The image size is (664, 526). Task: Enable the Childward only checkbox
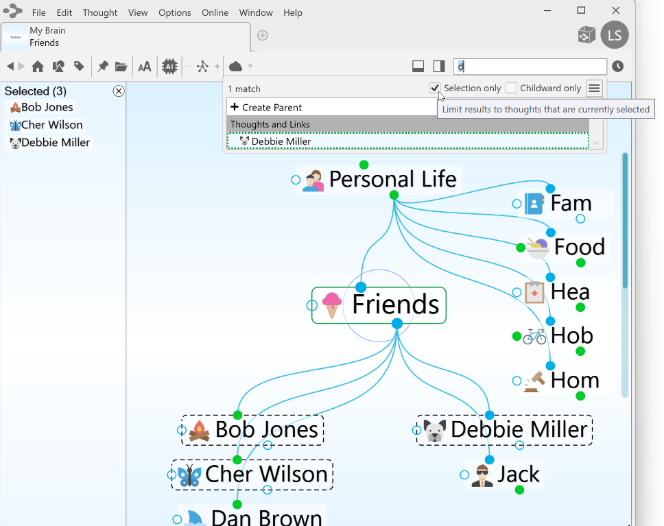coord(511,88)
